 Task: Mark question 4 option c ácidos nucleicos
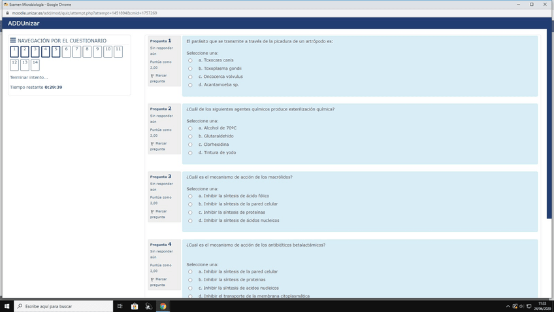point(190,288)
